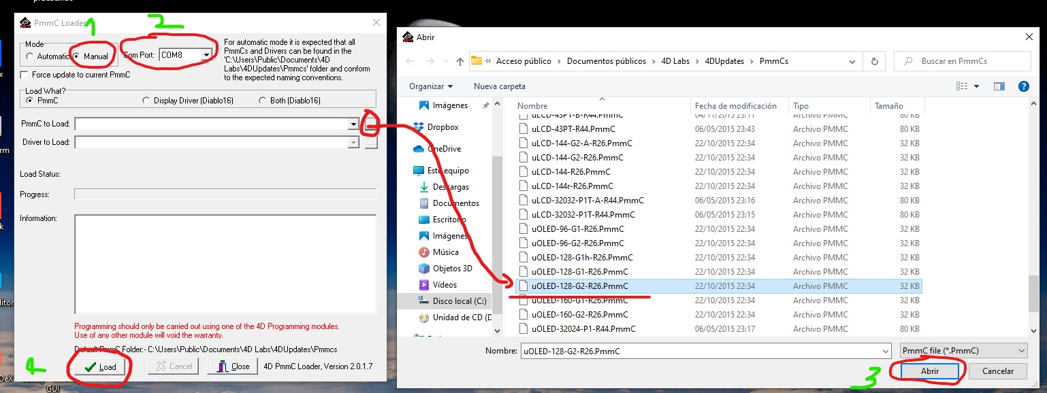Refresh the PmmCs folder view
Viewport: 1047px width, 393px height.
874,61
